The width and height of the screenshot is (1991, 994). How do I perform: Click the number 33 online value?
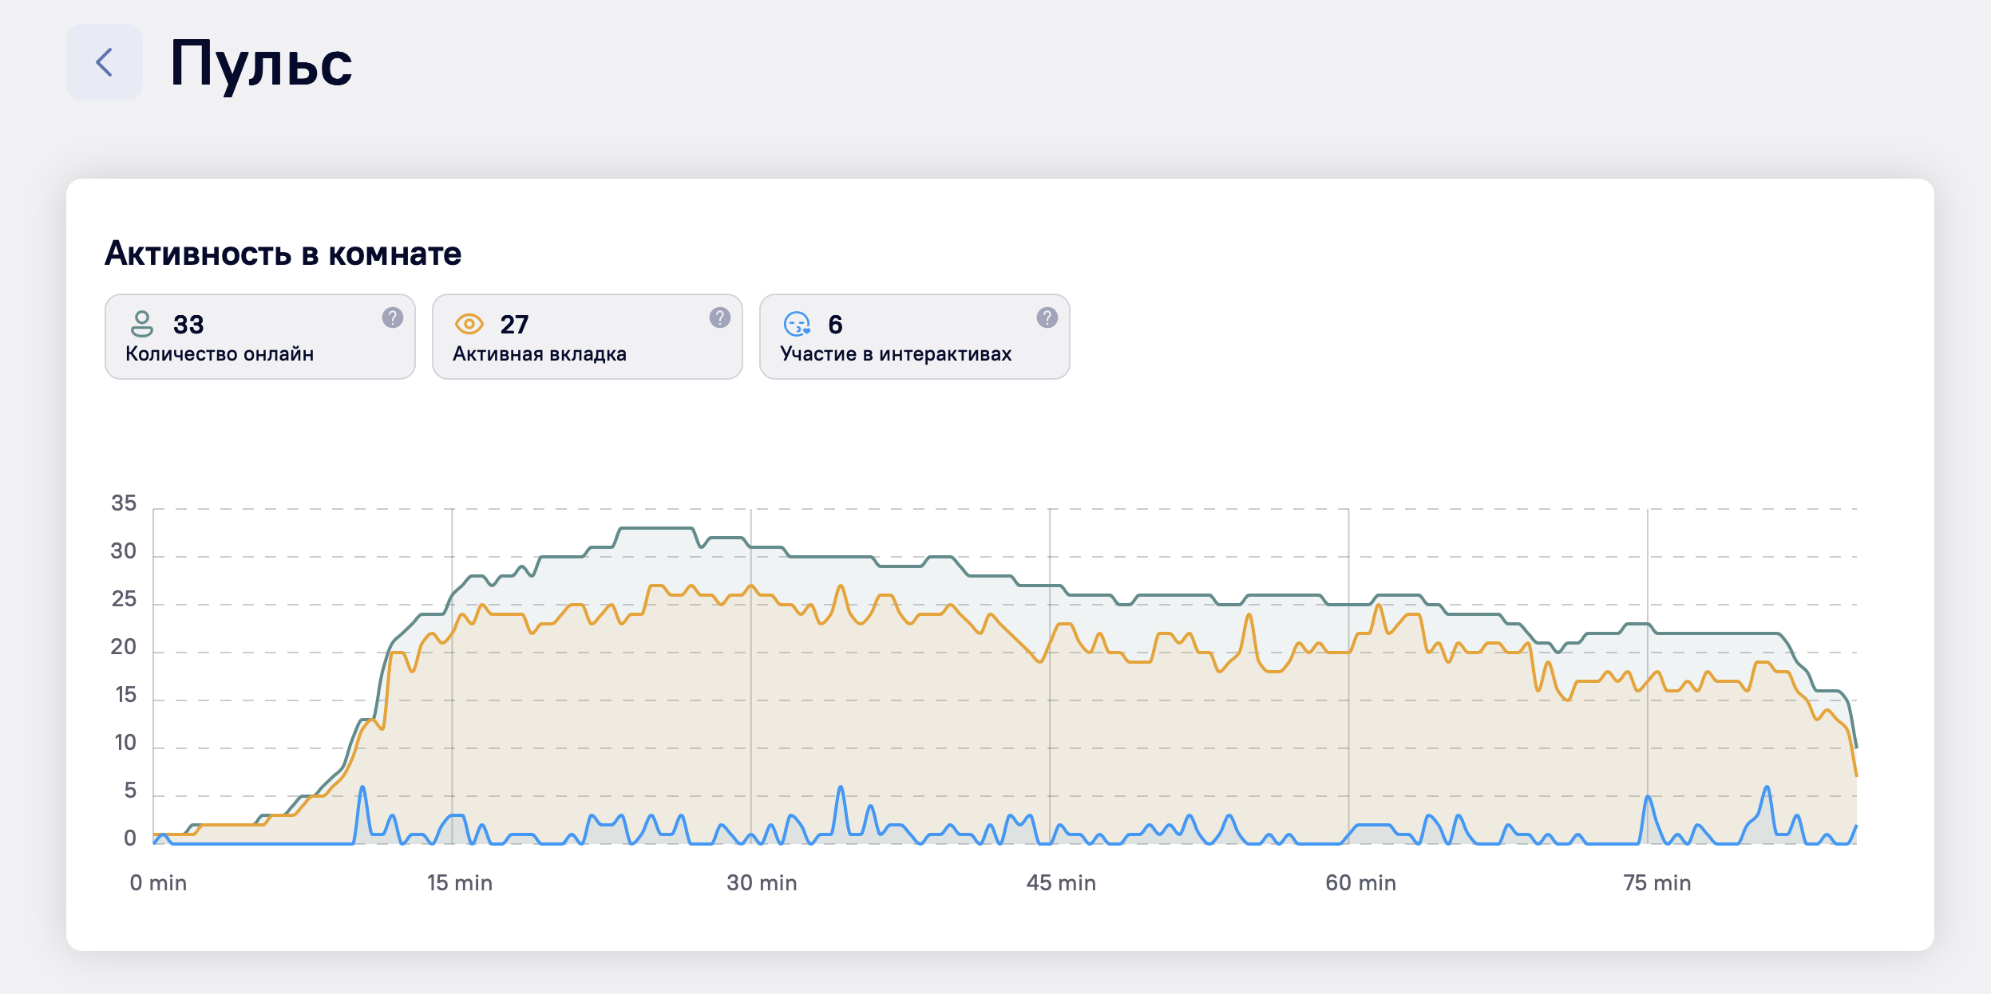[x=188, y=325]
